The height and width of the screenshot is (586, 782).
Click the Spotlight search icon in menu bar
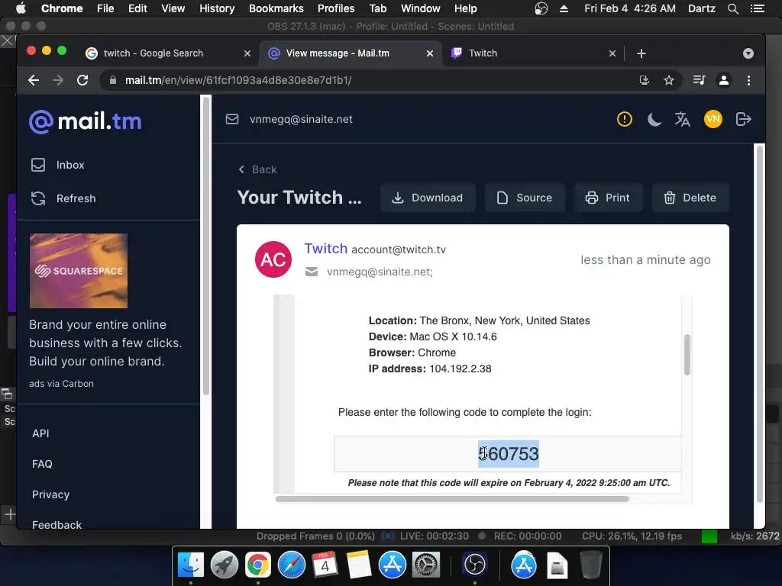coord(732,8)
